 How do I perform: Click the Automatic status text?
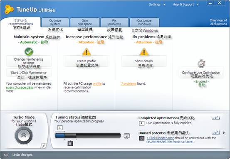click(x=29, y=42)
